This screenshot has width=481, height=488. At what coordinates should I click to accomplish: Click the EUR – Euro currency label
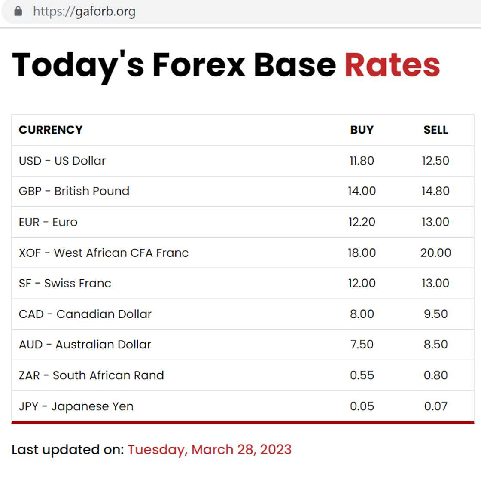pyautogui.click(x=48, y=222)
